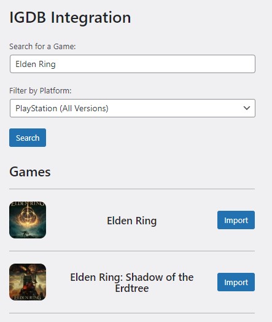The image size is (272, 322).
Task: Select the Shadow of the Erdtree title text
Action: point(131,283)
